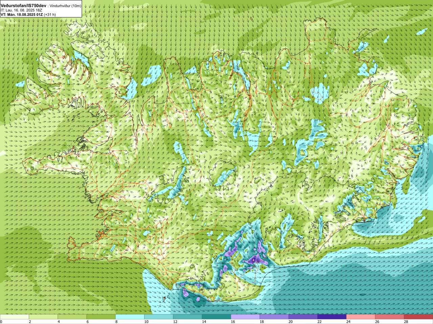Click the teal 12–14 legend swatch
This screenshot has height=324, width=433.
[x=188, y=317]
